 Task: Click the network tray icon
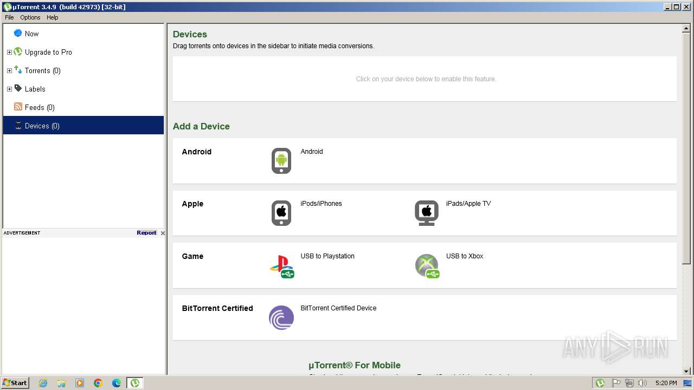coord(629,383)
